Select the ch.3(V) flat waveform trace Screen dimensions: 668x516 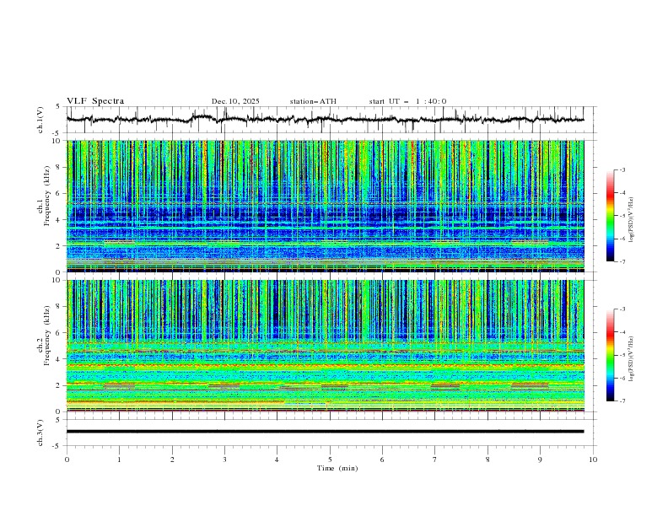pos(329,432)
